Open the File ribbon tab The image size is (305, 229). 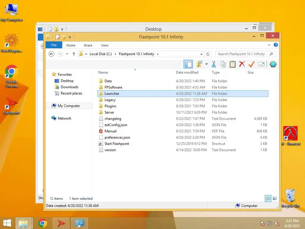[x=54, y=45]
